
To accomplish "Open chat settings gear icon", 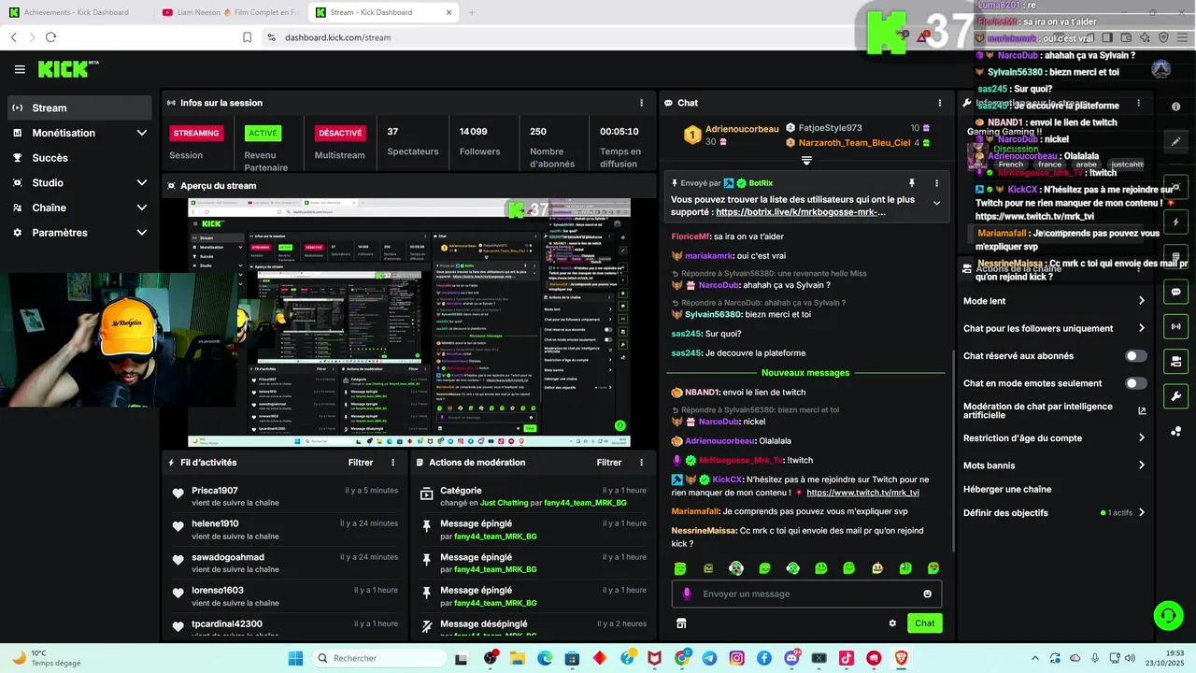I will (892, 623).
